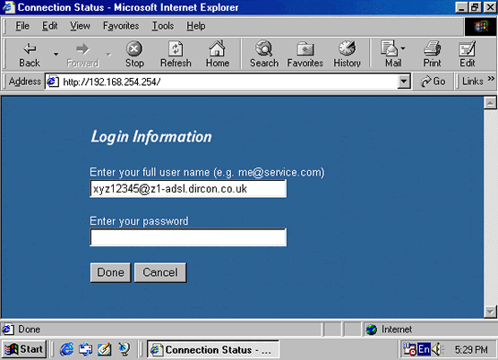Click the Cancel button on the login form
The width and height of the screenshot is (498, 360).
click(160, 272)
